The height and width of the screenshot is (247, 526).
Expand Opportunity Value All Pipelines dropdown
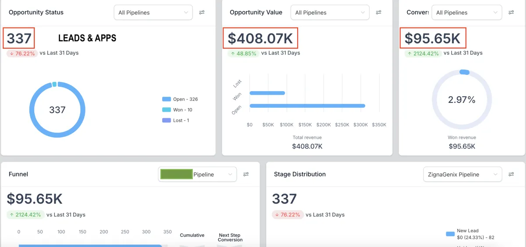[x=330, y=12]
